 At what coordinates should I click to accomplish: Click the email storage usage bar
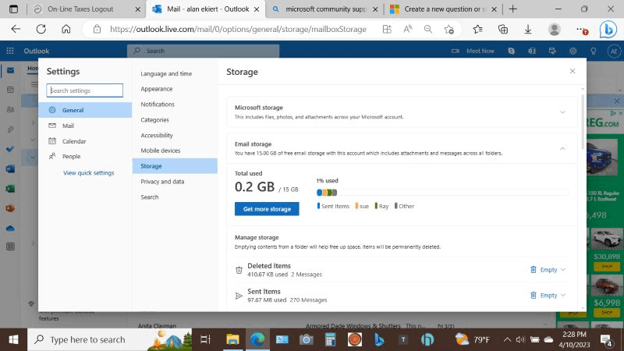(442, 193)
